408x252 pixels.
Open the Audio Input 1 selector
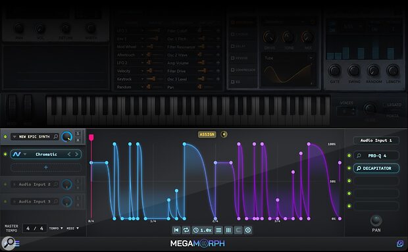376,140
